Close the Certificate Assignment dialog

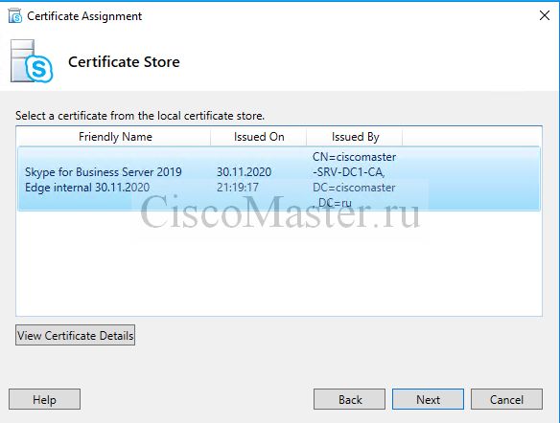[x=545, y=15]
